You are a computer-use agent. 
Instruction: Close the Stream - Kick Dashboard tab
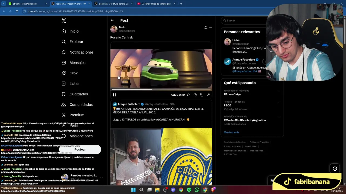(x=46, y=4)
